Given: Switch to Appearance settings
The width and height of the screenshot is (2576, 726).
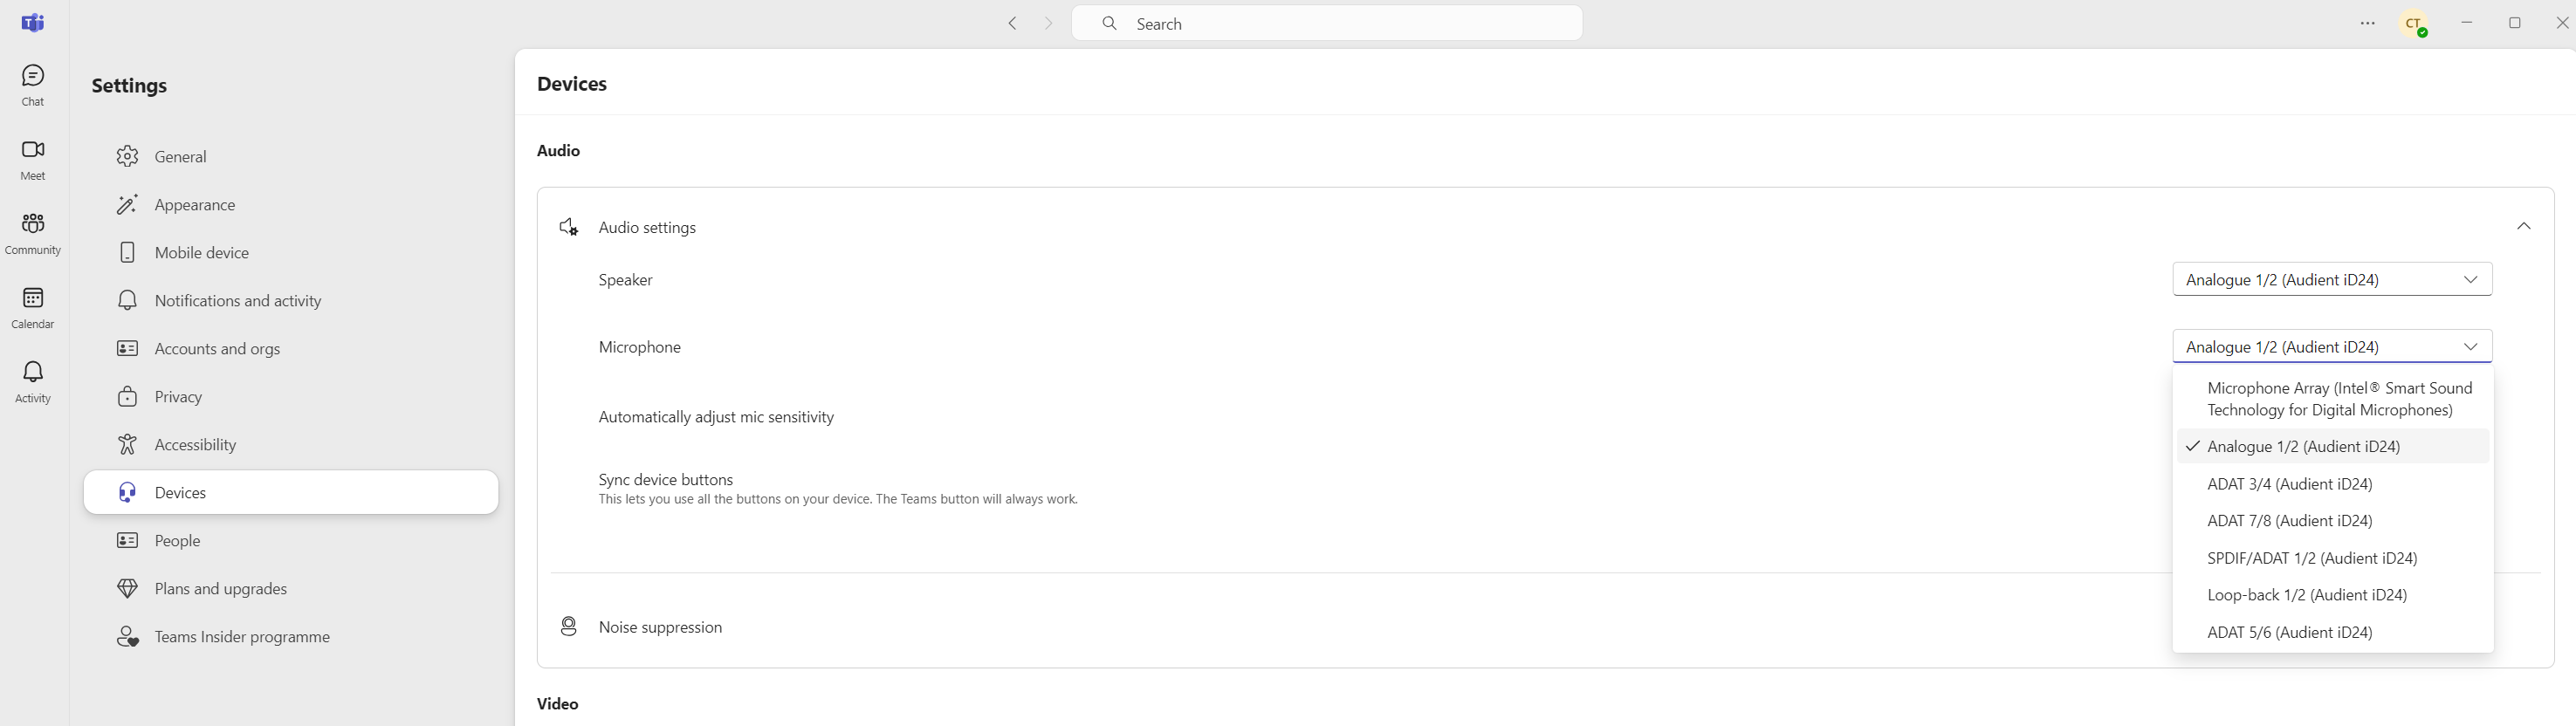Looking at the screenshot, I should (x=291, y=204).
